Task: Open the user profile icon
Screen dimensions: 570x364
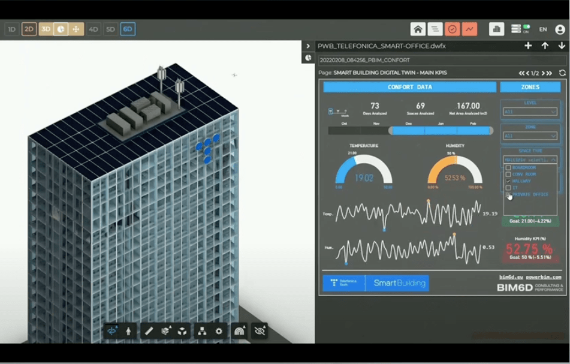Action: click(560, 29)
